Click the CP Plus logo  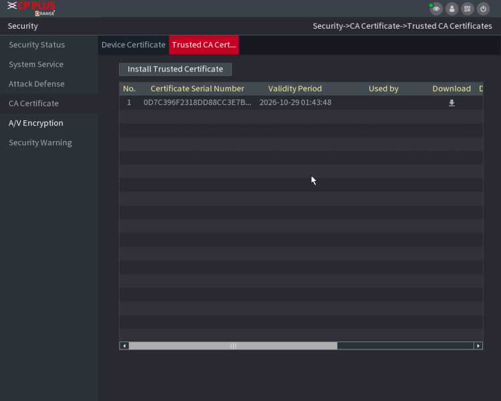[31, 8]
